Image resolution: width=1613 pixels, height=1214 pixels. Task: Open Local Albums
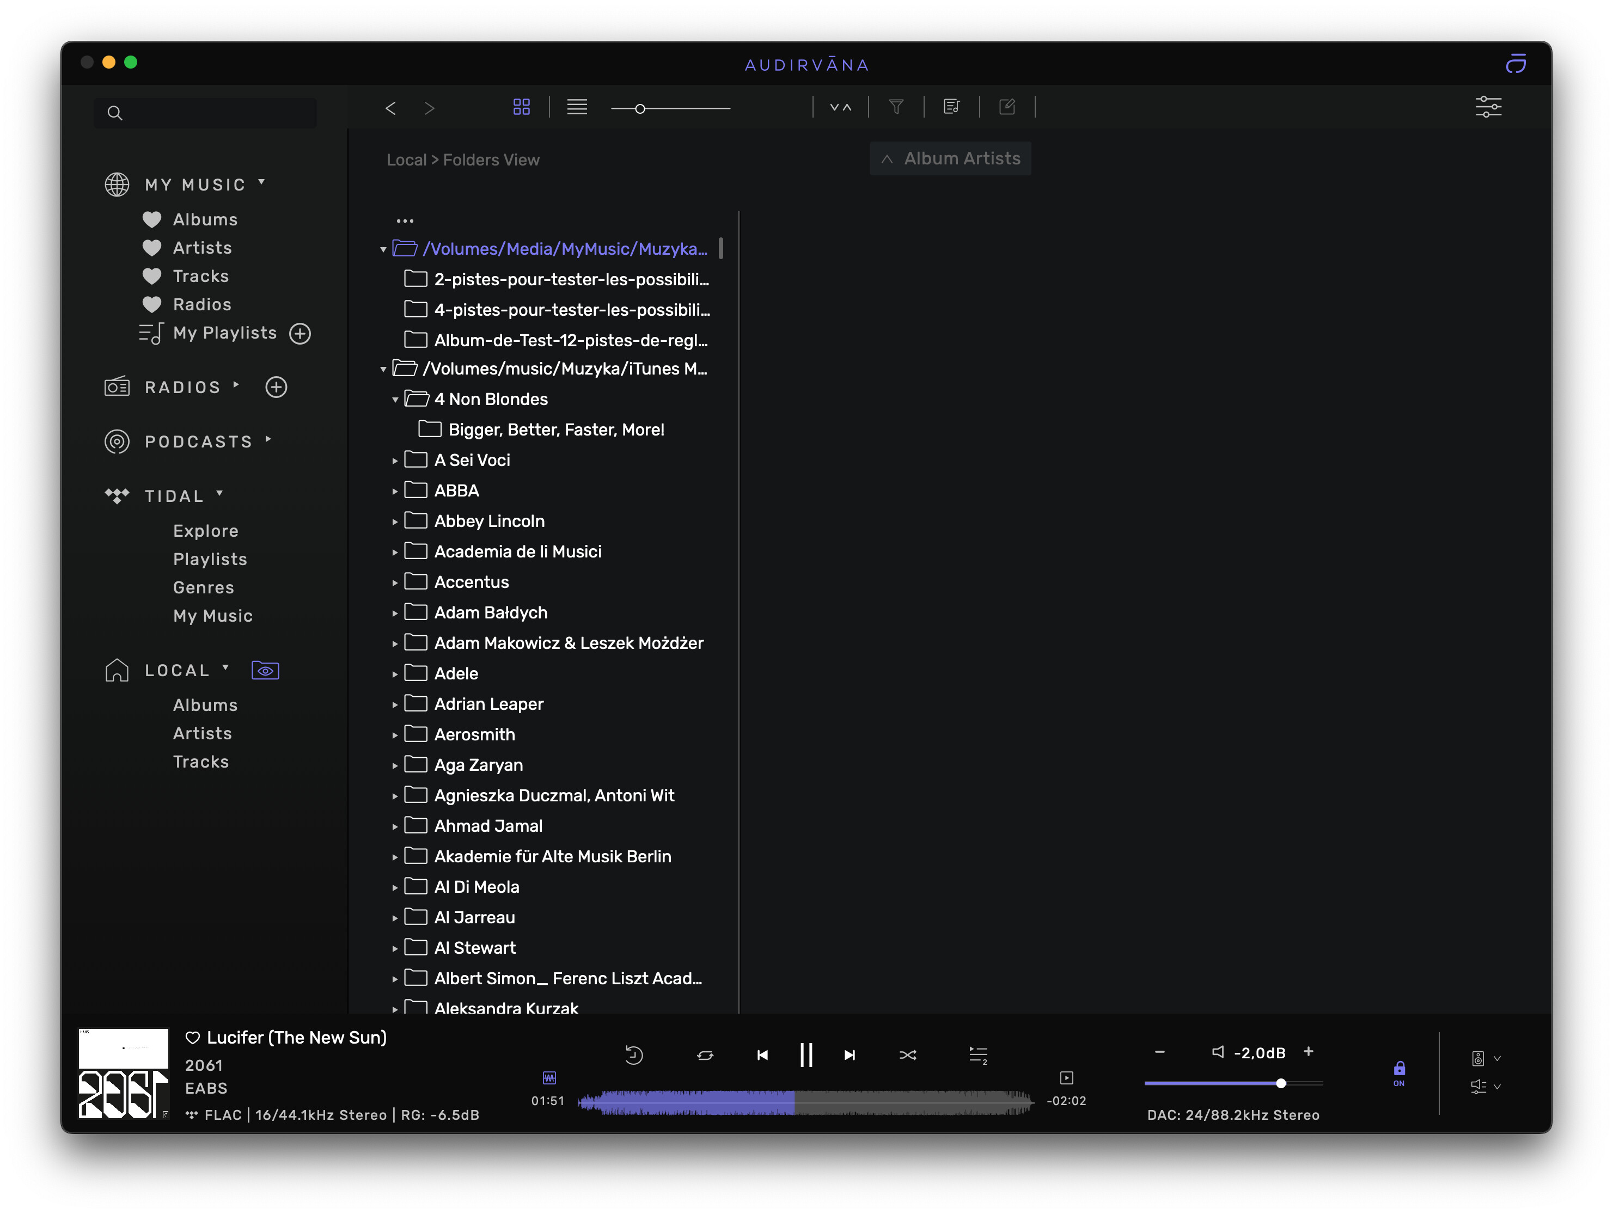click(x=205, y=705)
